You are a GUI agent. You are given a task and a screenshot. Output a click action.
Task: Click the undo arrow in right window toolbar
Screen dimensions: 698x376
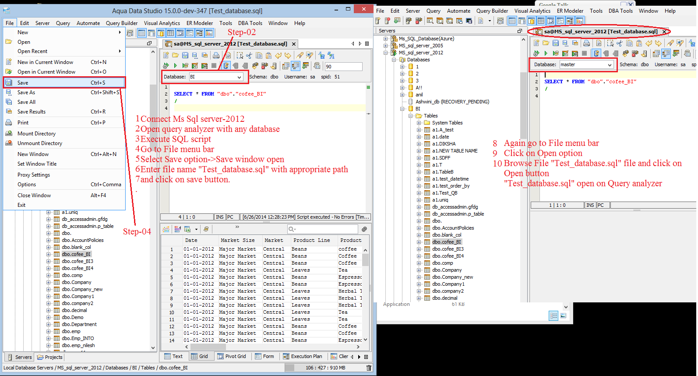coord(649,43)
